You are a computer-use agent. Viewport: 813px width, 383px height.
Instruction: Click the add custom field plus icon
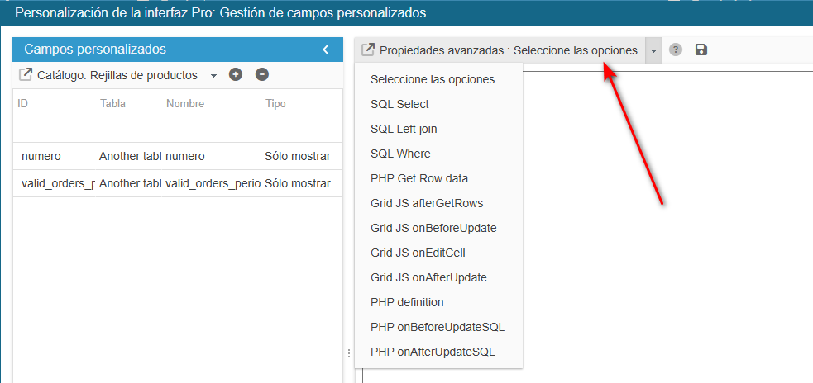pos(236,75)
